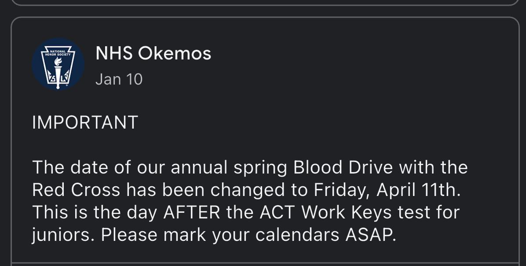Open the NHS Okemos author name
The height and width of the screenshot is (266, 526).
pyautogui.click(x=153, y=54)
